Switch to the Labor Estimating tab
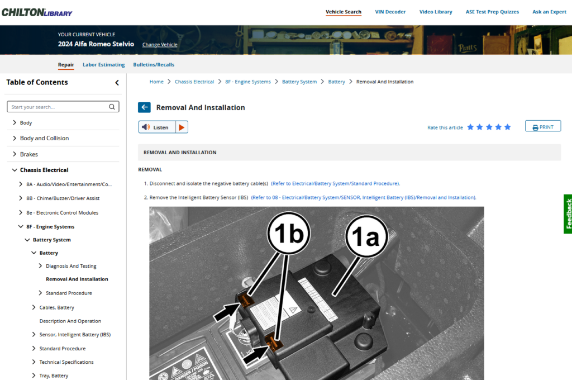Viewport: 572px width, 380px height. tap(103, 65)
